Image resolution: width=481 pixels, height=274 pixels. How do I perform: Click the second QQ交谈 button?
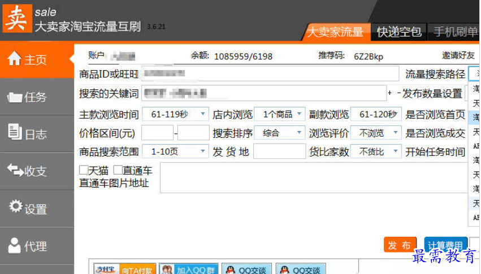pos(301,269)
